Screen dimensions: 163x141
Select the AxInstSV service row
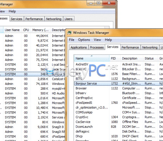(x=118, y=64)
